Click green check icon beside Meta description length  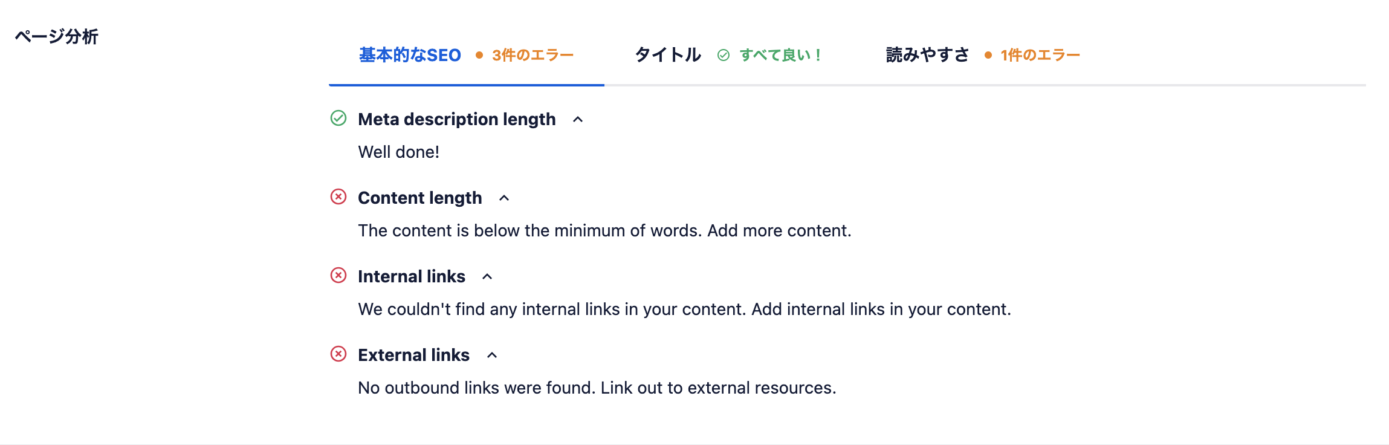point(338,118)
